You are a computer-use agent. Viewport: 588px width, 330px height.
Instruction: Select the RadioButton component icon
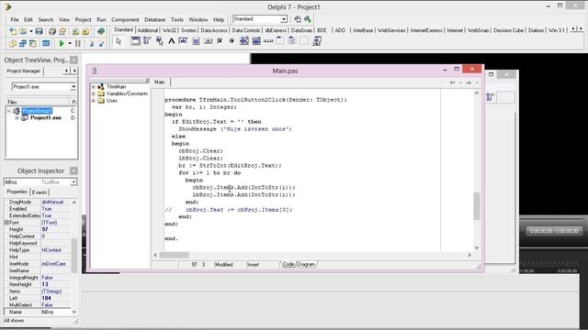click(232, 41)
